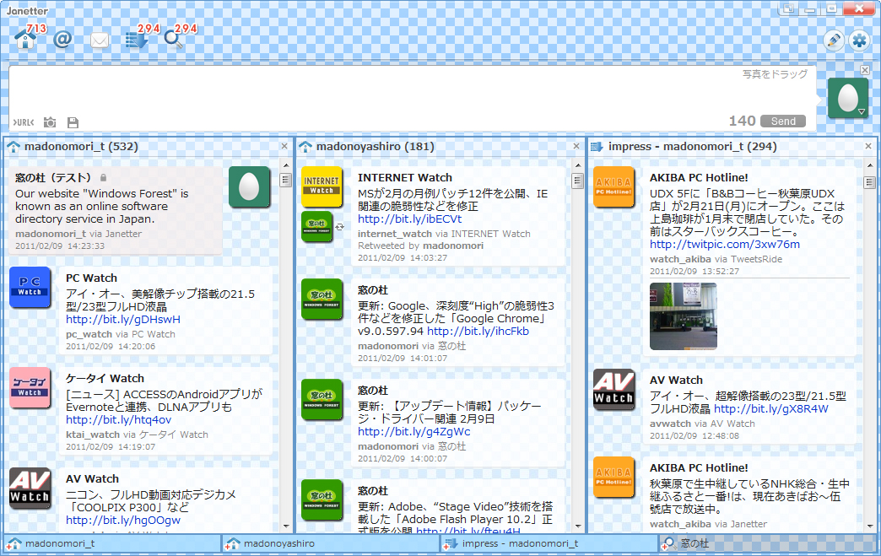Open the home timeline icon in the top toolbar
881x556 pixels.
click(25, 39)
